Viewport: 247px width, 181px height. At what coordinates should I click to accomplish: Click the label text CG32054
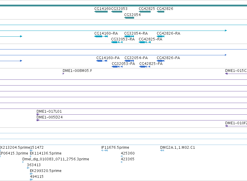132,15
